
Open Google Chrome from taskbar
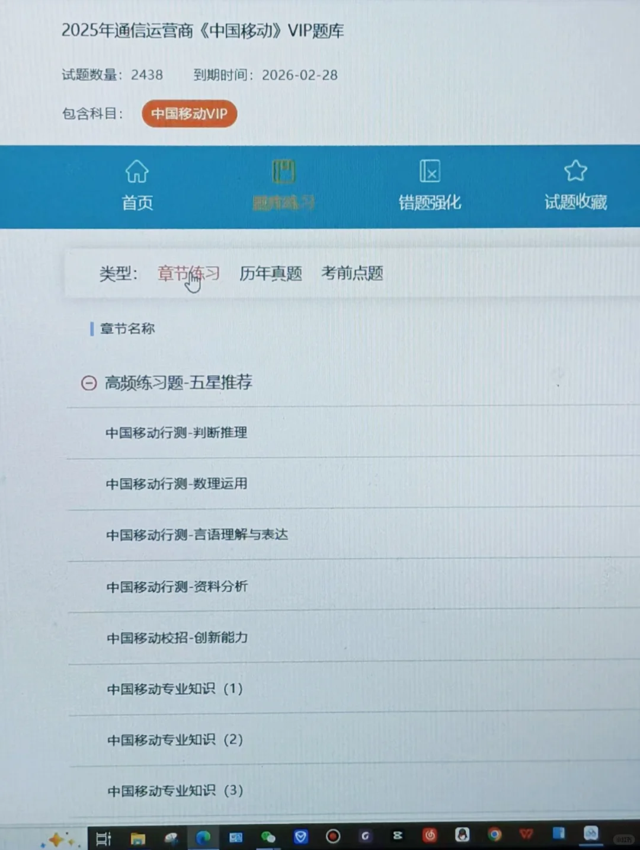click(494, 835)
